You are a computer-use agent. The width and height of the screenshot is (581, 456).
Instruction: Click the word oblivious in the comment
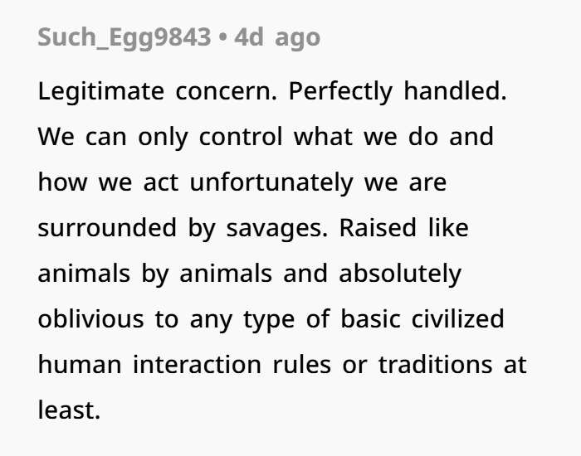90,318
